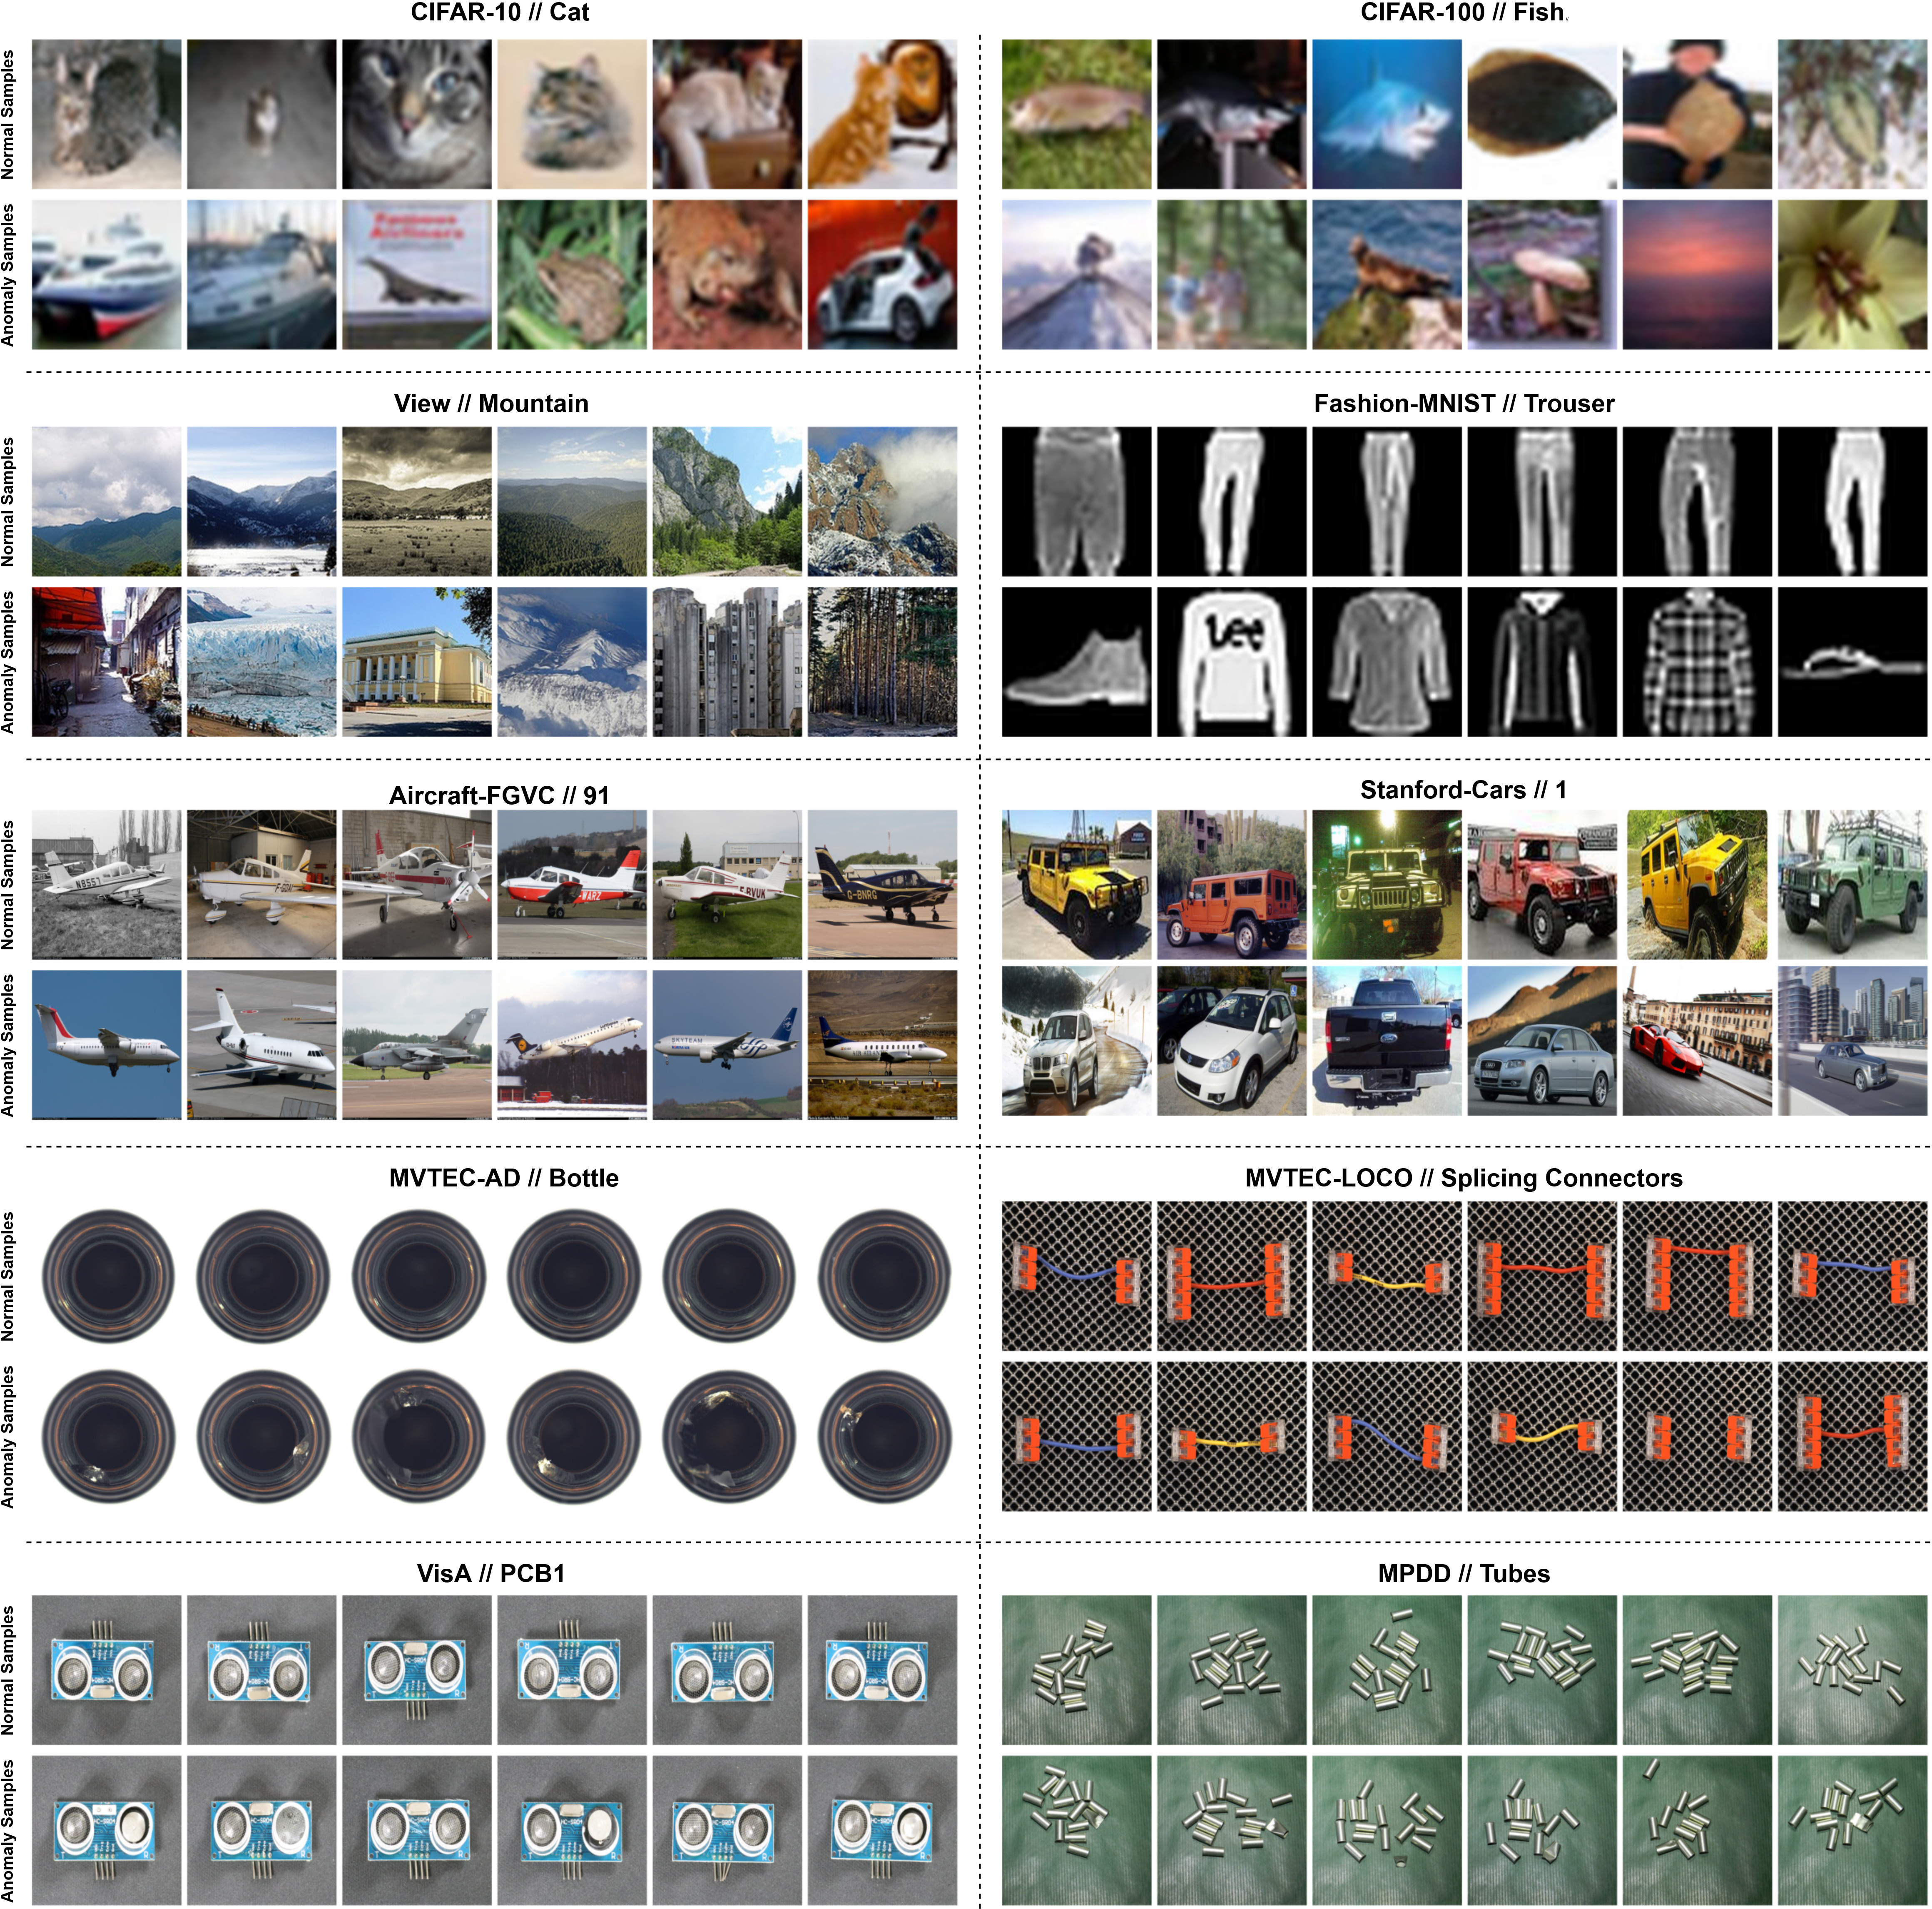Select the gray military fighter jet image
The width and height of the screenshot is (1932, 1909).
point(417,1045)
